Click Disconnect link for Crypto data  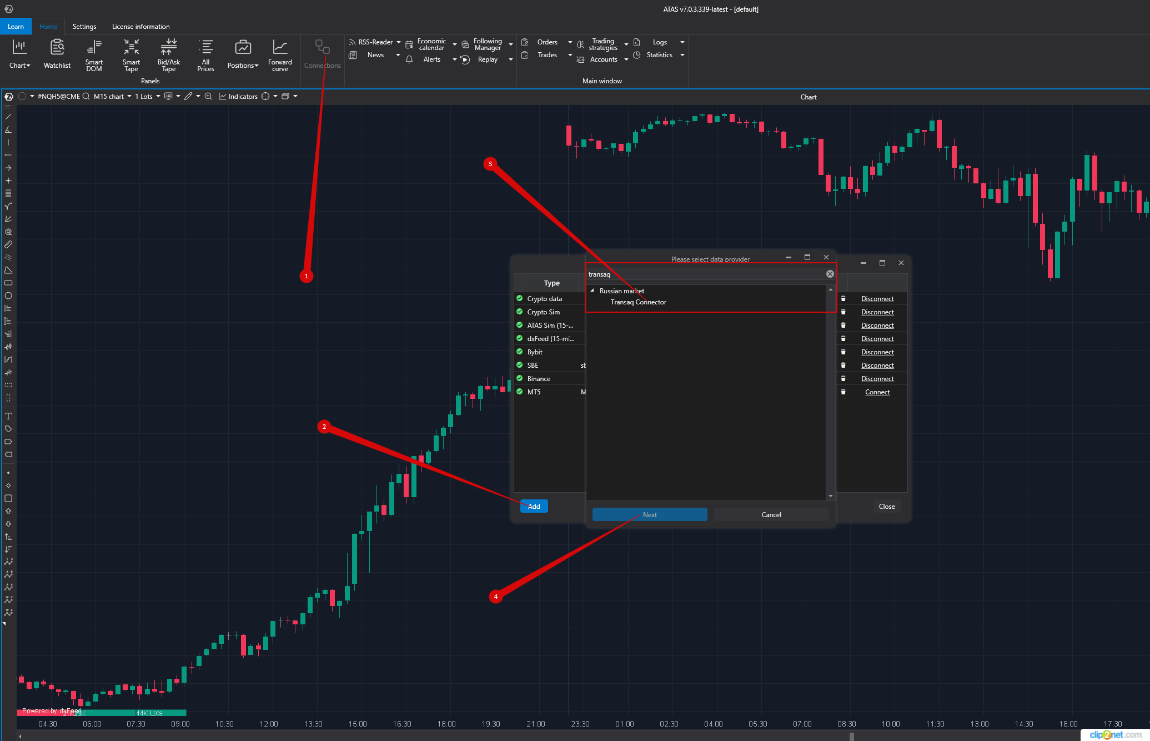877,299
